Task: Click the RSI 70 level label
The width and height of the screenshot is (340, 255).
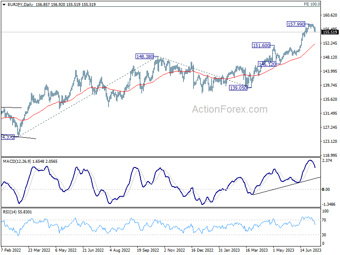Action: point(324,220)
